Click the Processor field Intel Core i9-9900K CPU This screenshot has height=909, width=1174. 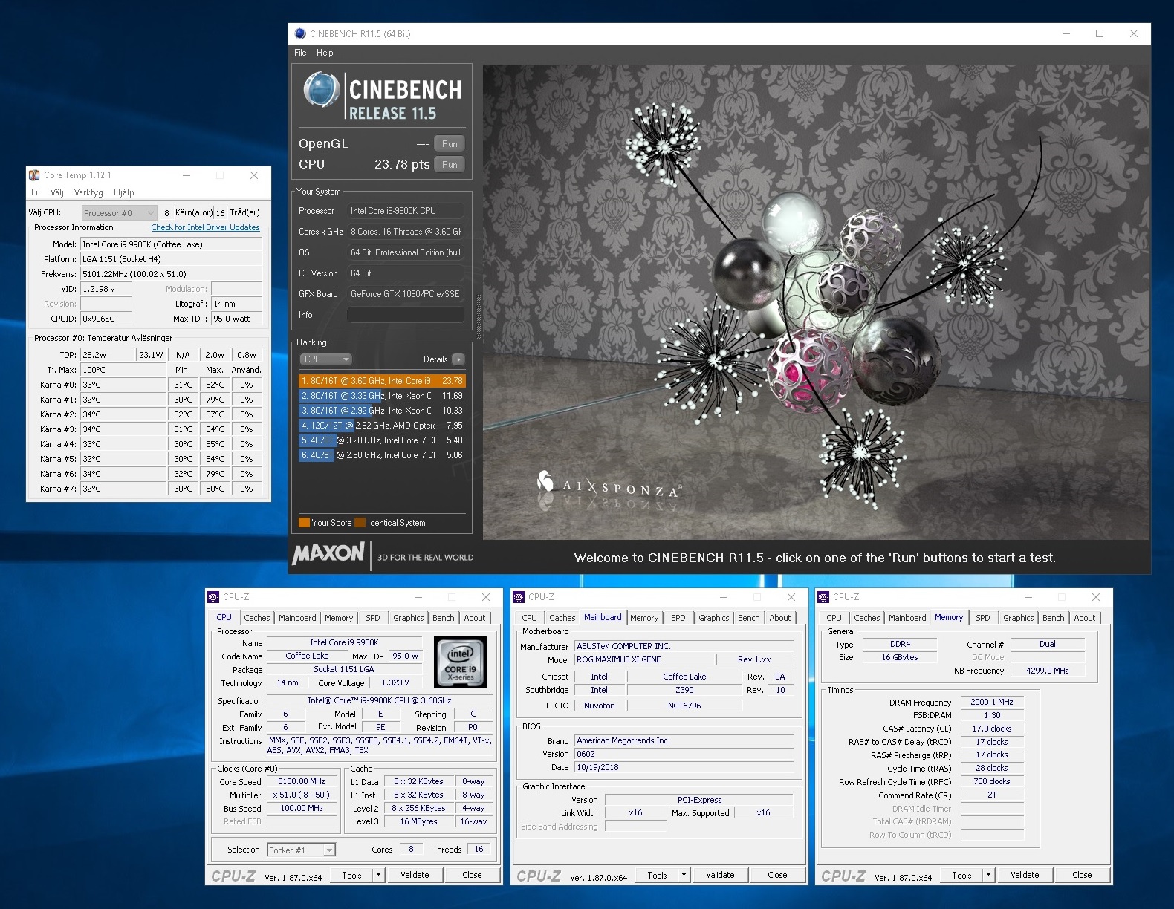pos(406,211)
